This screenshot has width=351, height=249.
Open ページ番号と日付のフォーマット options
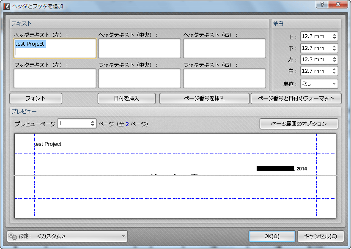click(296, 99)
